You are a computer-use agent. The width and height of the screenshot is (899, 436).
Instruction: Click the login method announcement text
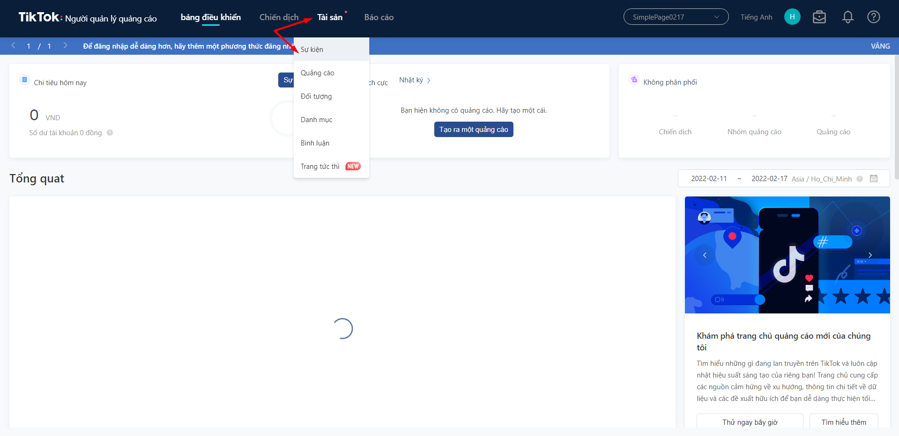coord(188,46)
